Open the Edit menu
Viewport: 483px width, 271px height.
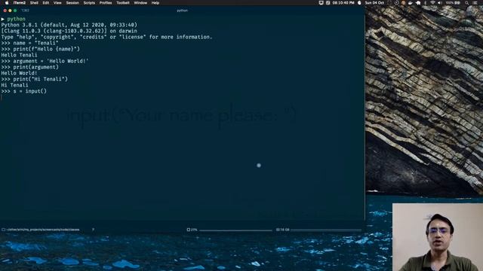pyautogui.click(x=46, y=3)
